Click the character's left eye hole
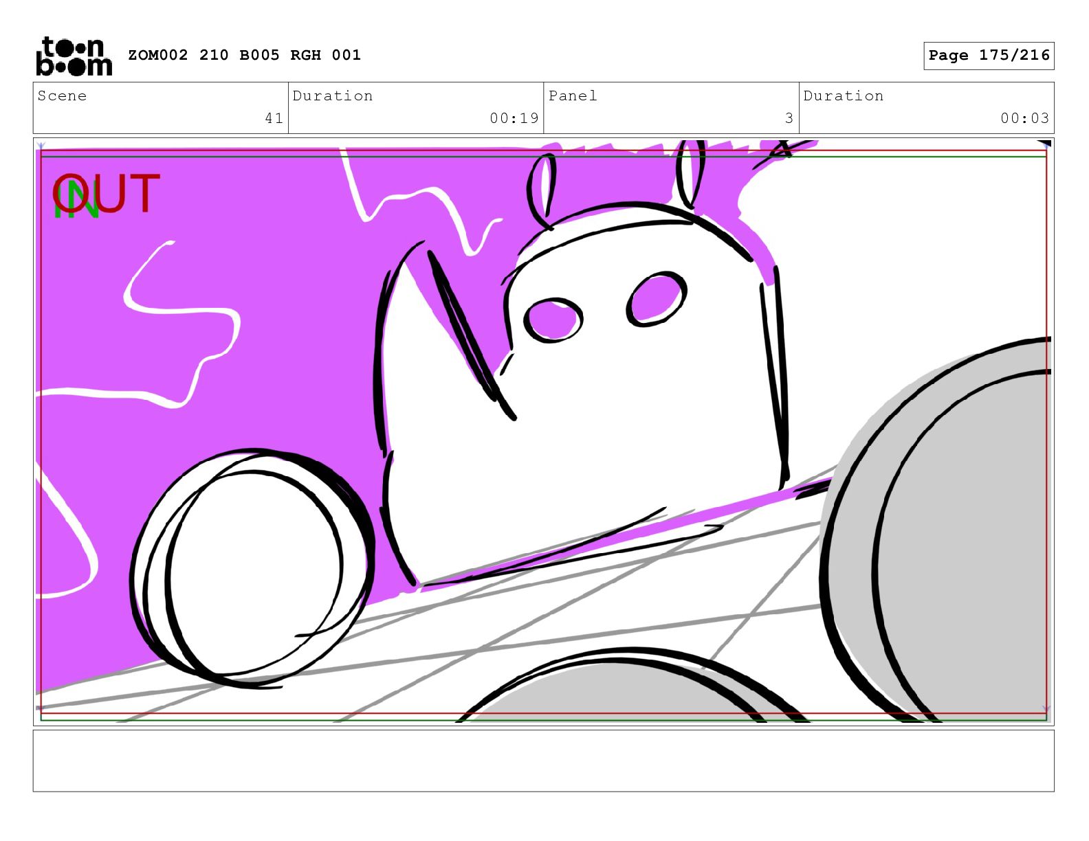The height and width of the screenshot is (841, 1089). click(552, 319)
